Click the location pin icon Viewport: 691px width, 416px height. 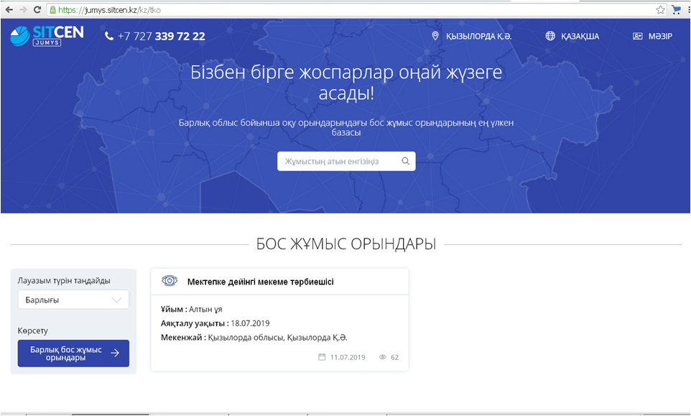point(435,36)
